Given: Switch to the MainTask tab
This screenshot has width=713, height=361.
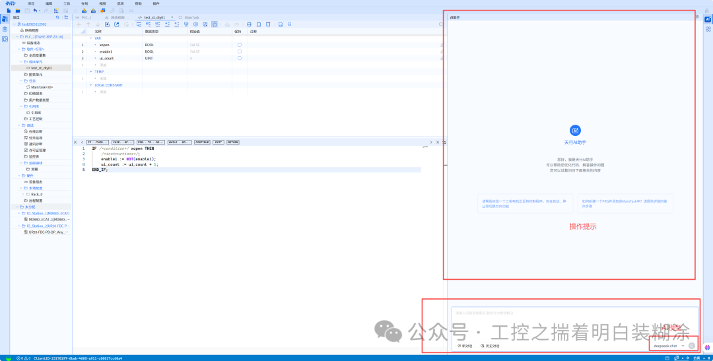Looking at the screenshot, I should coord(189,17).
